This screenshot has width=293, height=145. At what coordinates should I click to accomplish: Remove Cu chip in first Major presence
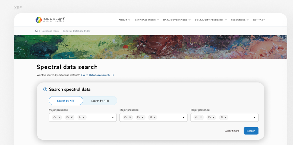click(59, 117)
